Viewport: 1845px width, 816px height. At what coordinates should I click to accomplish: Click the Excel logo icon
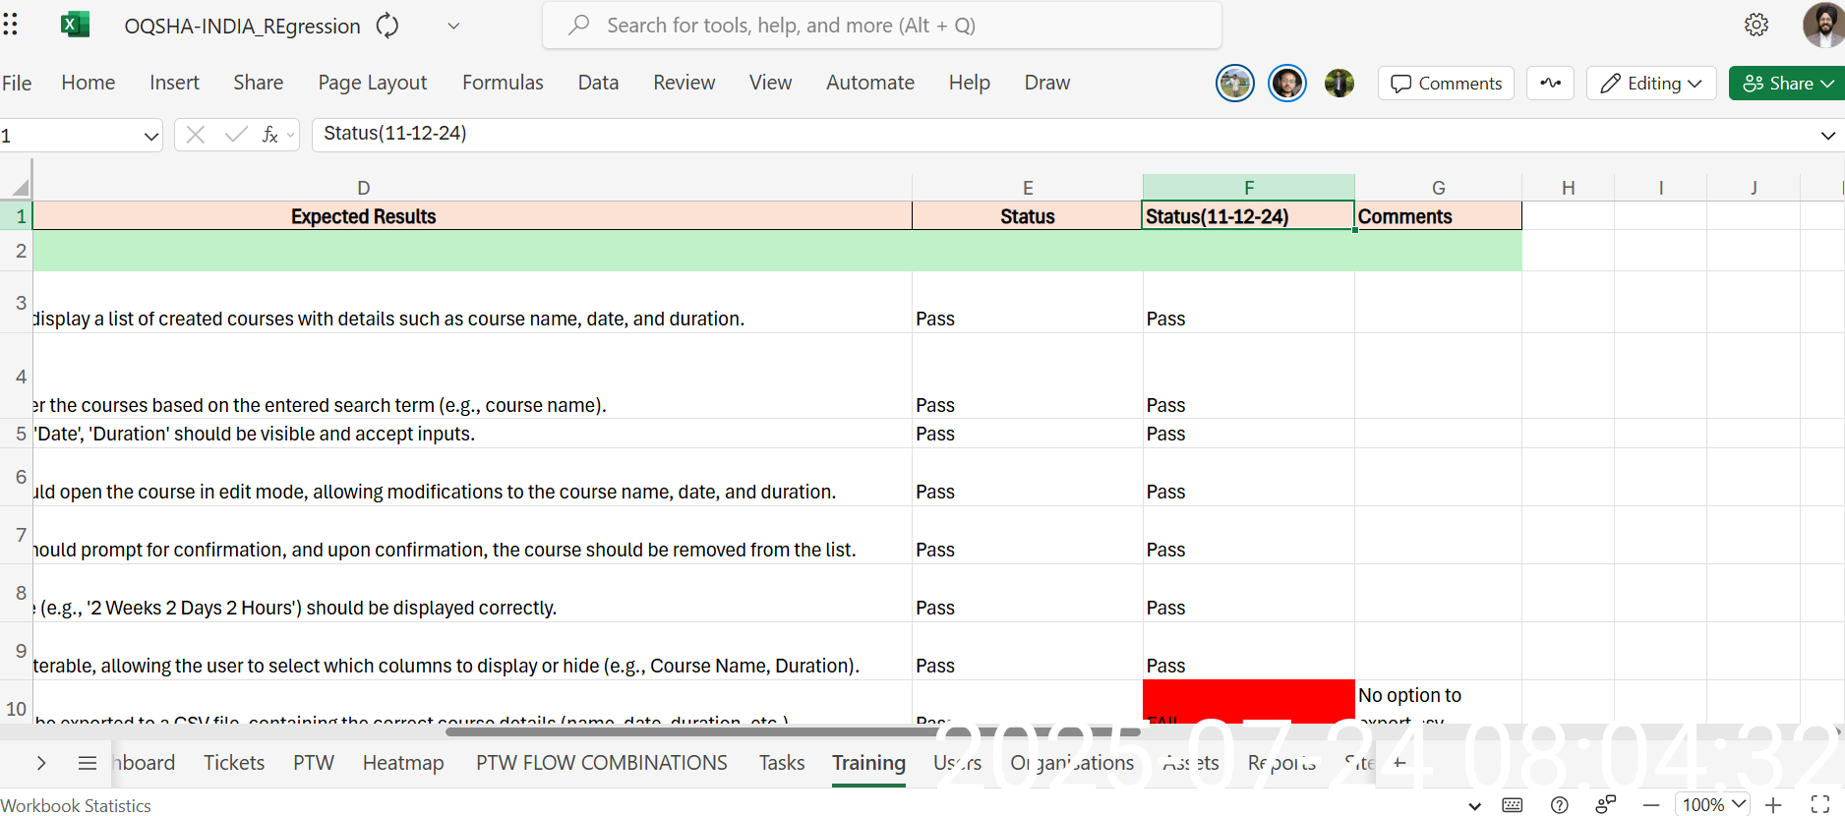coord(75,25)
